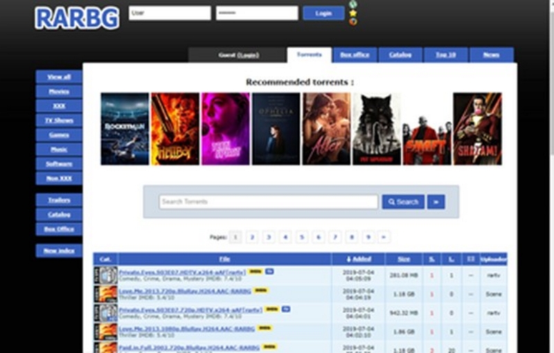This screenshot has width=554, height=353.
Task: Click the orange browser icon beside Login
Action: [x=353, y=21]
